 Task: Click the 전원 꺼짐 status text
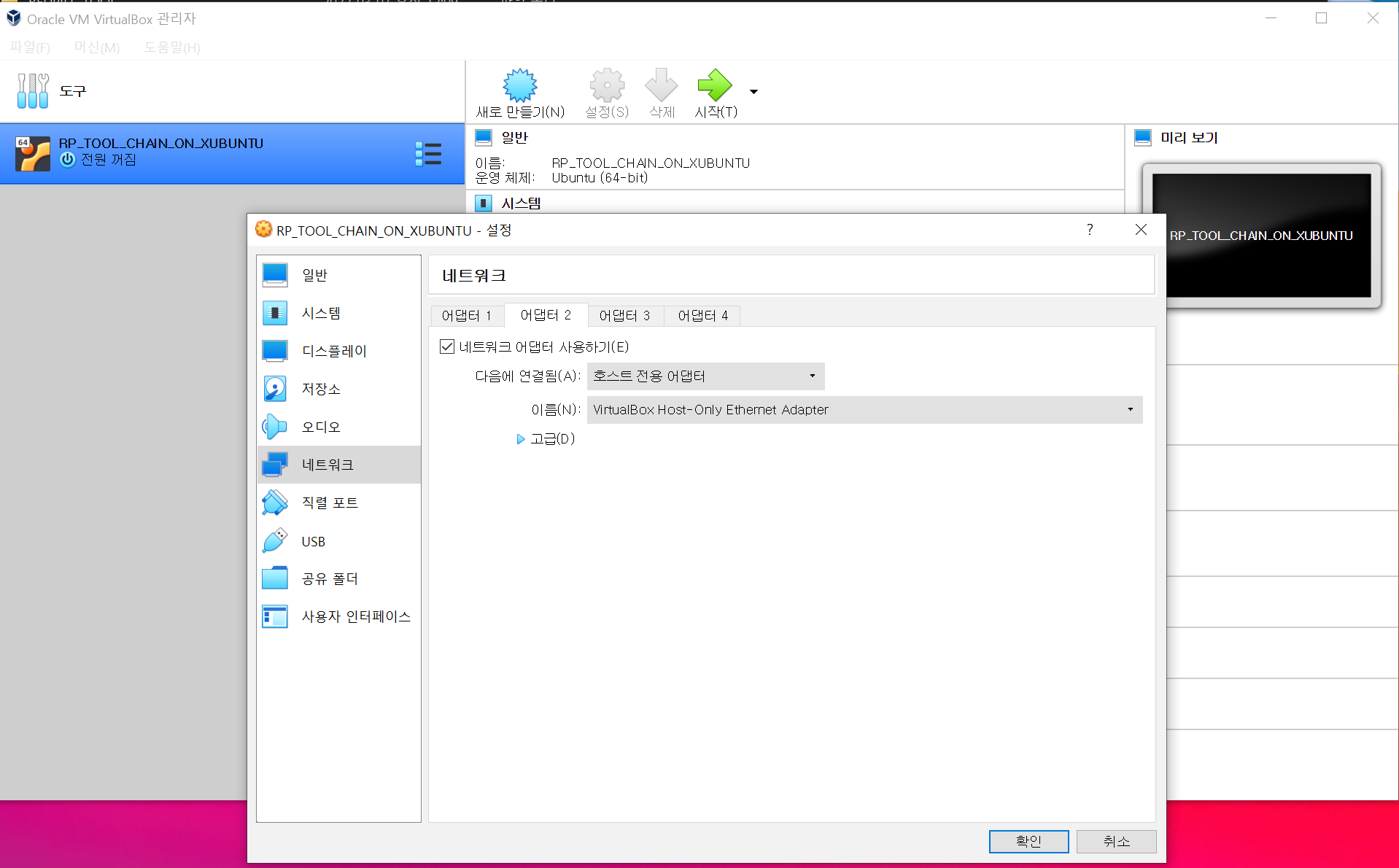(109, 160)
